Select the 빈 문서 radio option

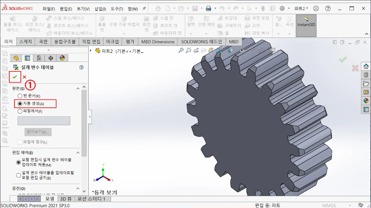coord(20,96)
